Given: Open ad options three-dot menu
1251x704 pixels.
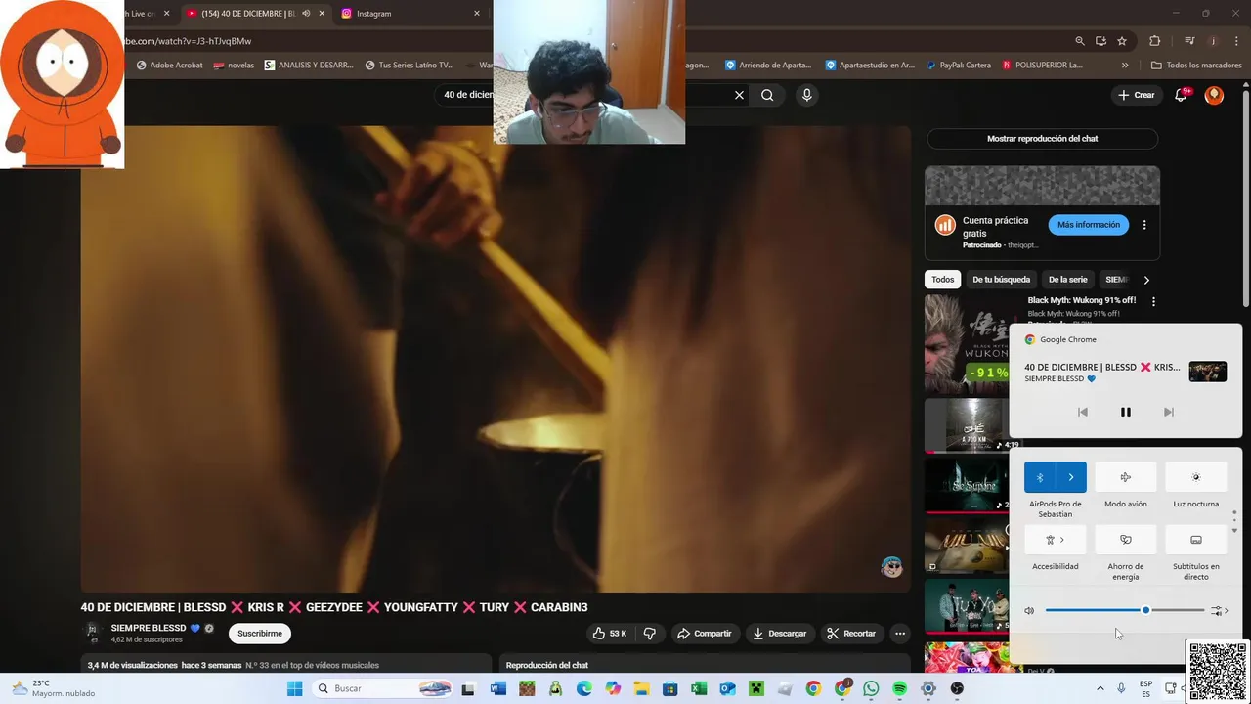Looking at the screenshot, I should (x=1144, y=225).
